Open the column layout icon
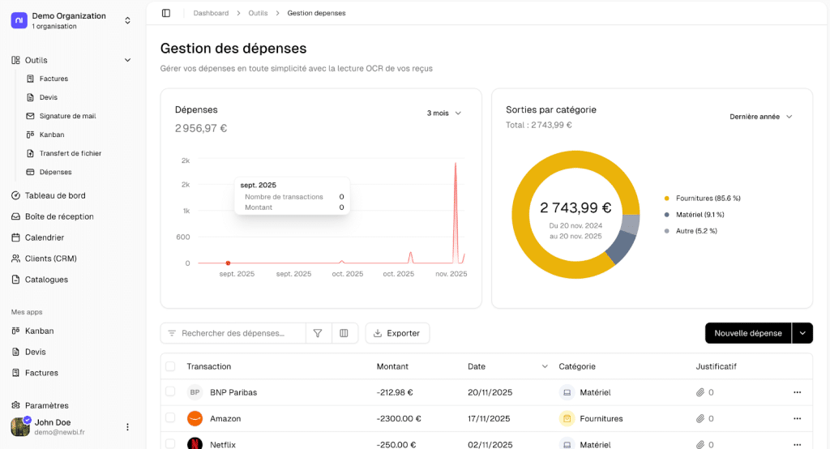This screenshot has width=830, height=449. pyautogui.click(x=344, y=333)
